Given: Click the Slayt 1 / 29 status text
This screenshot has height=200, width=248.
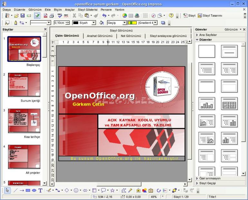Looking at the screenshot, I should (181, 197).
